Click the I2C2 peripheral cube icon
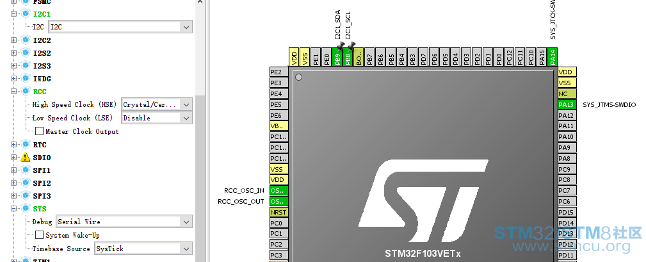 pos(26,40)
